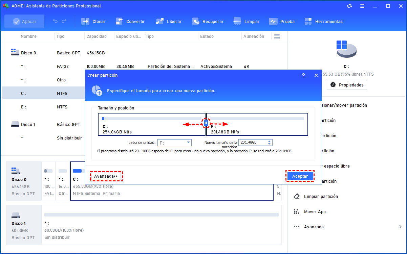407x254 pixels.
Task: Open the hamburger menu in title bar
Action: (x=362, y=6)
